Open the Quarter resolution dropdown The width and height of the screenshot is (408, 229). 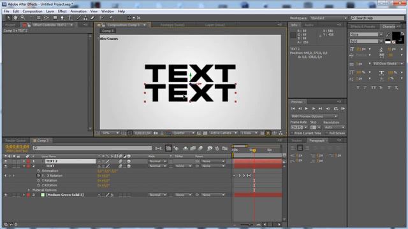(184, 133)
